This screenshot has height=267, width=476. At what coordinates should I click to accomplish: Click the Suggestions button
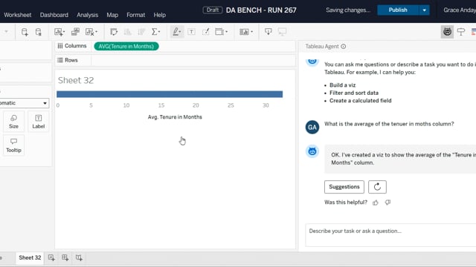(x=344, y=187)
